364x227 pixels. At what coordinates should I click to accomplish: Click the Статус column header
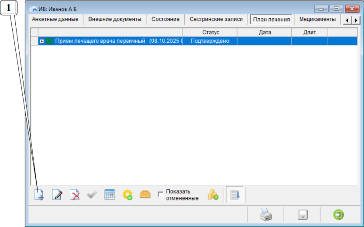click(x=210, y=32)
